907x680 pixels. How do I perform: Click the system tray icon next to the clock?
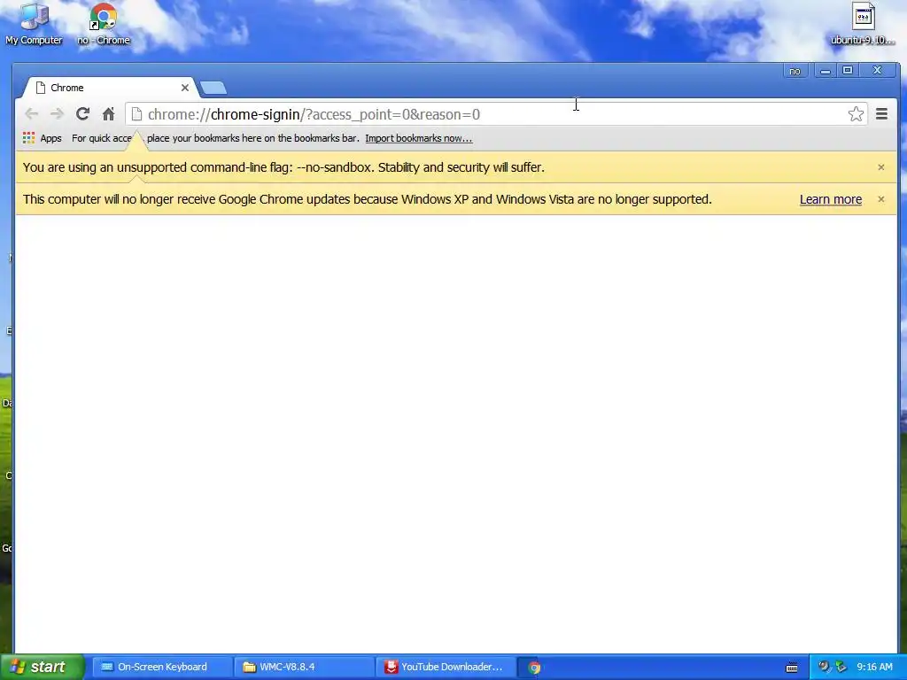tap(841, 667)
